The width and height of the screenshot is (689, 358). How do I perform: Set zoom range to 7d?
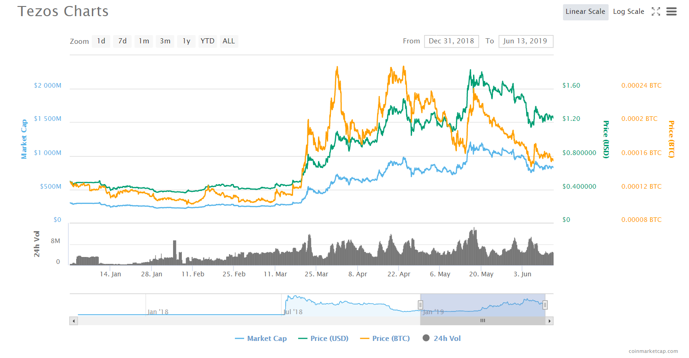pyautogui.click(x=122, y=41)
